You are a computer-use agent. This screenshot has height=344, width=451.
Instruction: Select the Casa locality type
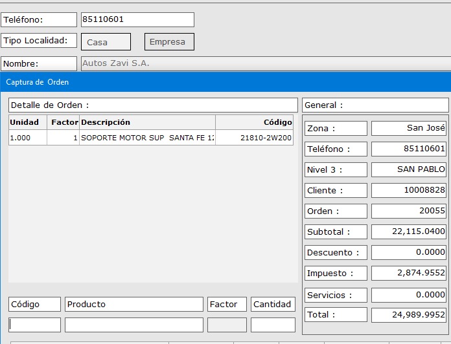pos(106,42)
